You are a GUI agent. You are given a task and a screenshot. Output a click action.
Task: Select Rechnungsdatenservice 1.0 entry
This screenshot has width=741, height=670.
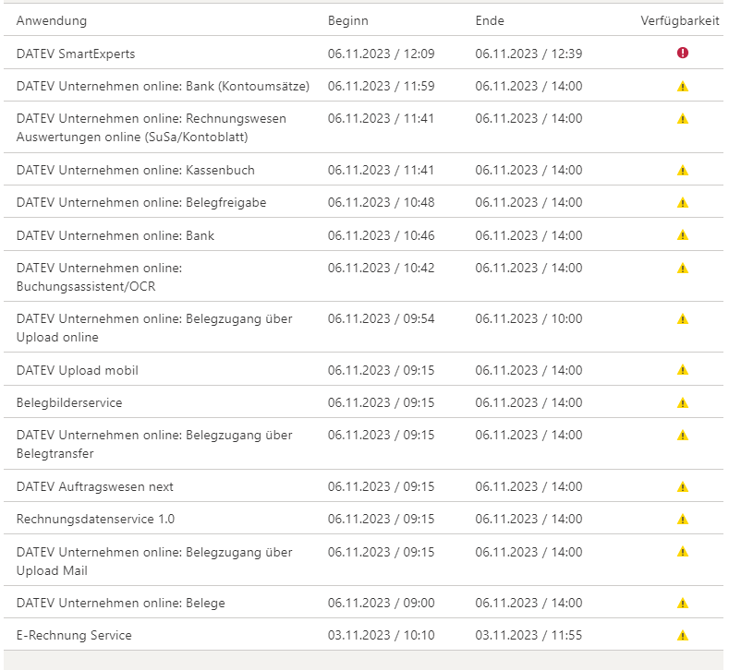click(95, 519)
